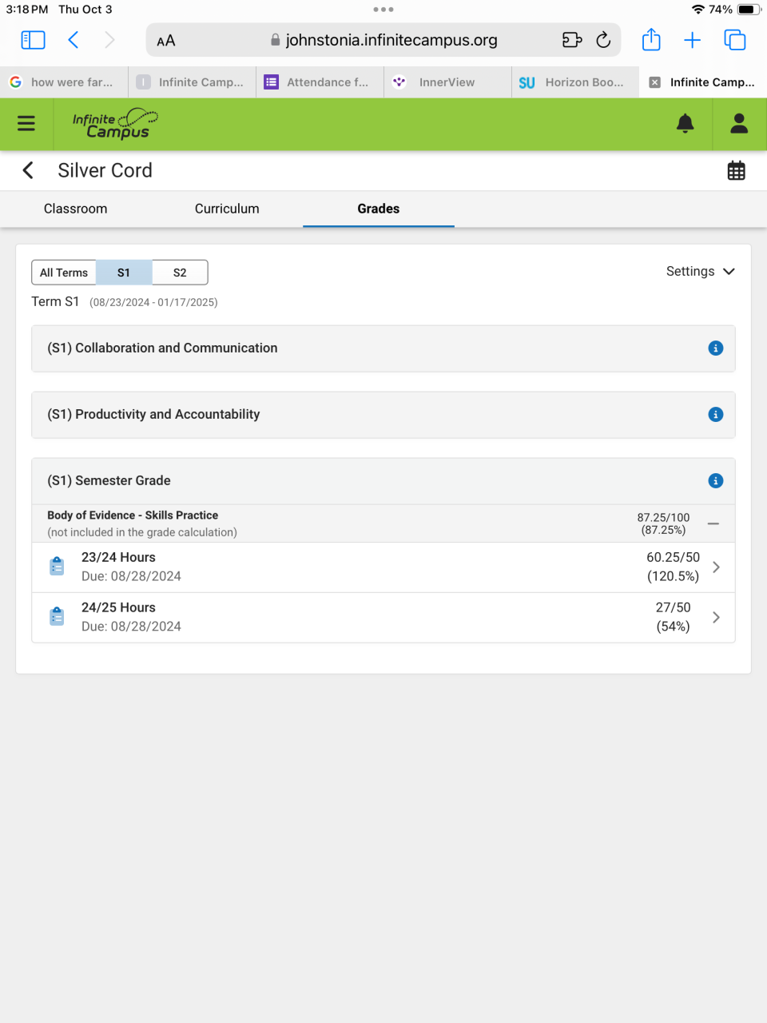Select the S2 term filter
This screenshot has width=767, height=1023.
tap(180, 273)
